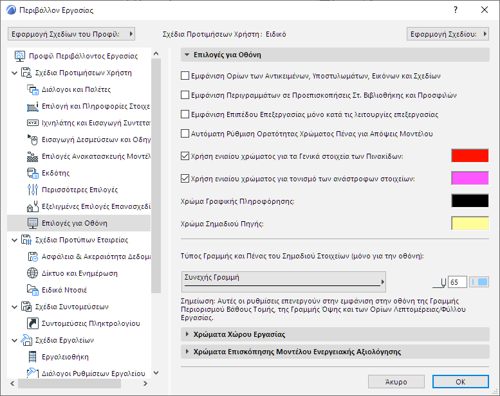Click the Περισσότερες Επιλογές sliders icon
Image resolution: width=500 pixels, height=396 pixels.
(33, 190)
